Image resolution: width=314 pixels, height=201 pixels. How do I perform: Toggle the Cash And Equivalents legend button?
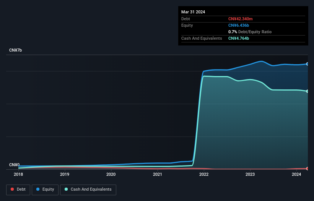click(88, 190)
